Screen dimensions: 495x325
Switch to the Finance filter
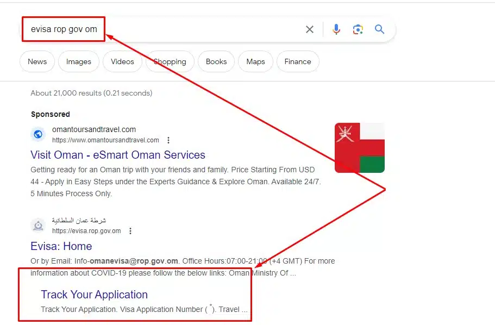pyautogui.click(x=298, y=61)
